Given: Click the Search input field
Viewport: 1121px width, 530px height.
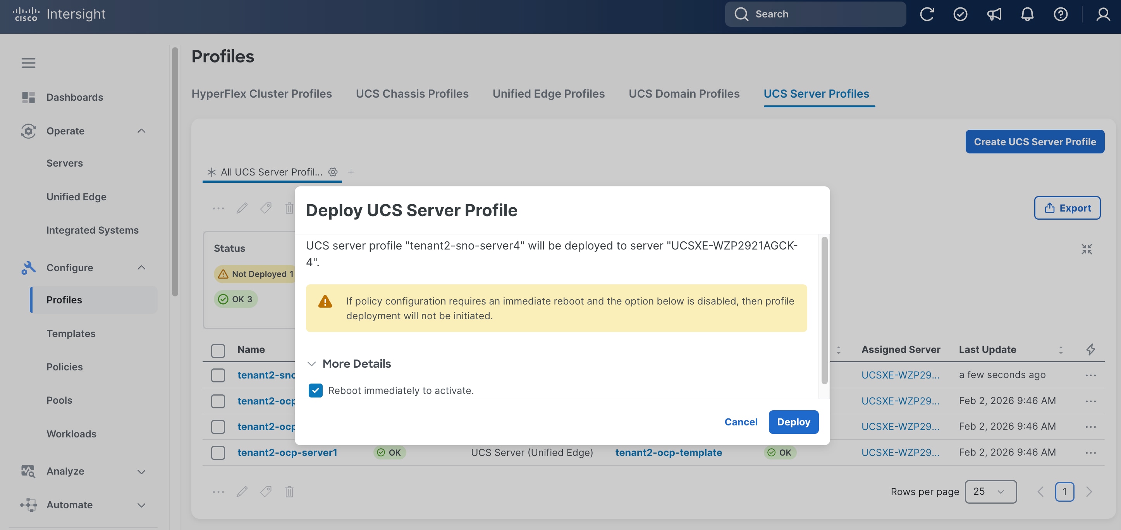Looking at the screenshot, I should (815, 14).
